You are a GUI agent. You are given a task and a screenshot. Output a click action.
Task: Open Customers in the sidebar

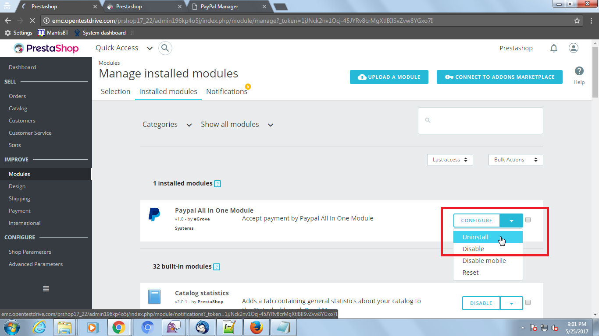pos(22,121)
